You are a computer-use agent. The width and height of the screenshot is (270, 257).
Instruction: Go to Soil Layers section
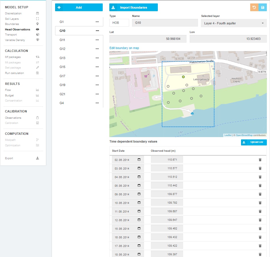click(x=12, y=19)
